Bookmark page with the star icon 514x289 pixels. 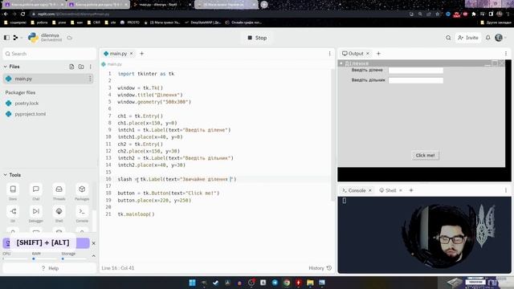tap(437, 14)
